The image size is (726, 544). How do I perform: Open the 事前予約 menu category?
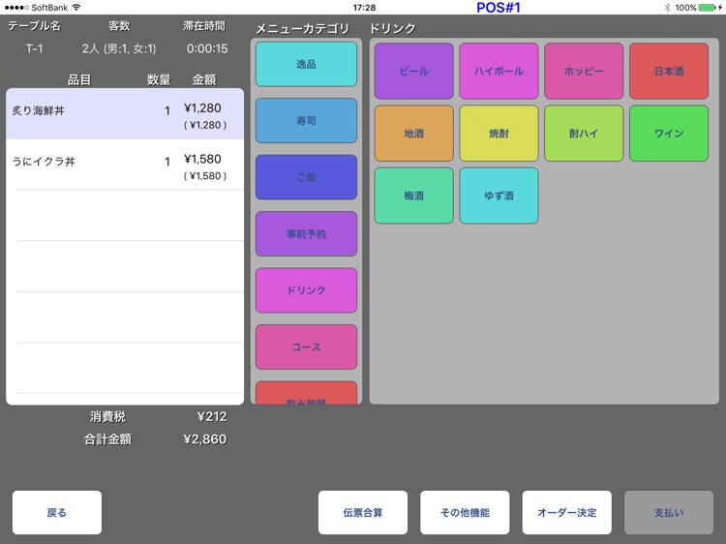coord(306,234)
